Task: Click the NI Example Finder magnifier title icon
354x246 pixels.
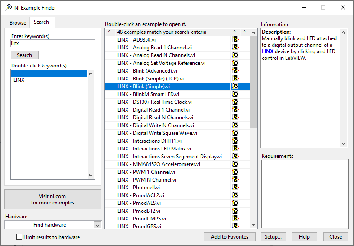Action: pyautogui.click(x=8, y=7)
